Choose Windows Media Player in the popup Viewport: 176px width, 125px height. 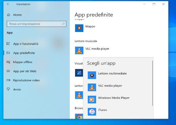114,98
